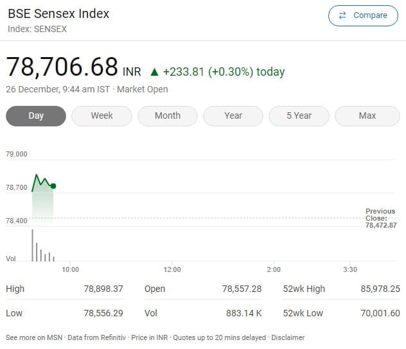
Task: Click the compare arrows icon
Action: [342, 15]
